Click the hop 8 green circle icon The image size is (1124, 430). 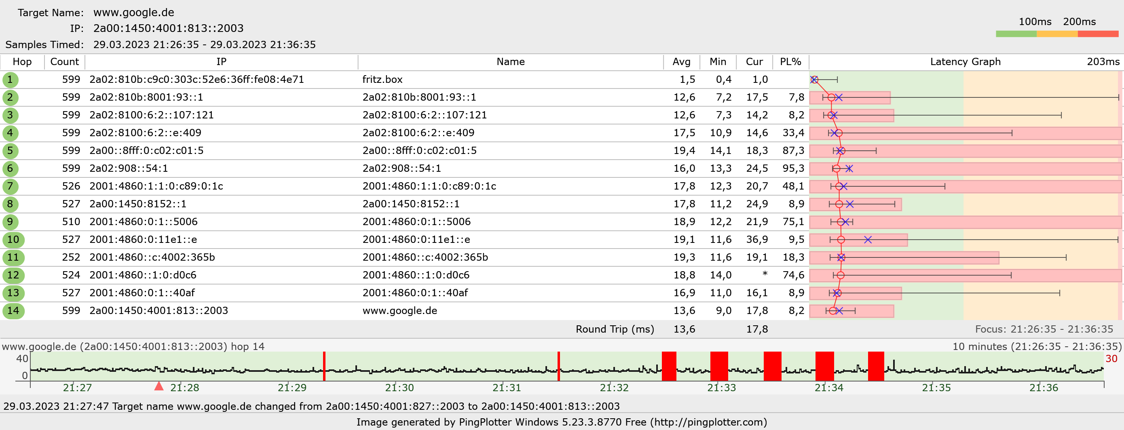click(10, 204)
